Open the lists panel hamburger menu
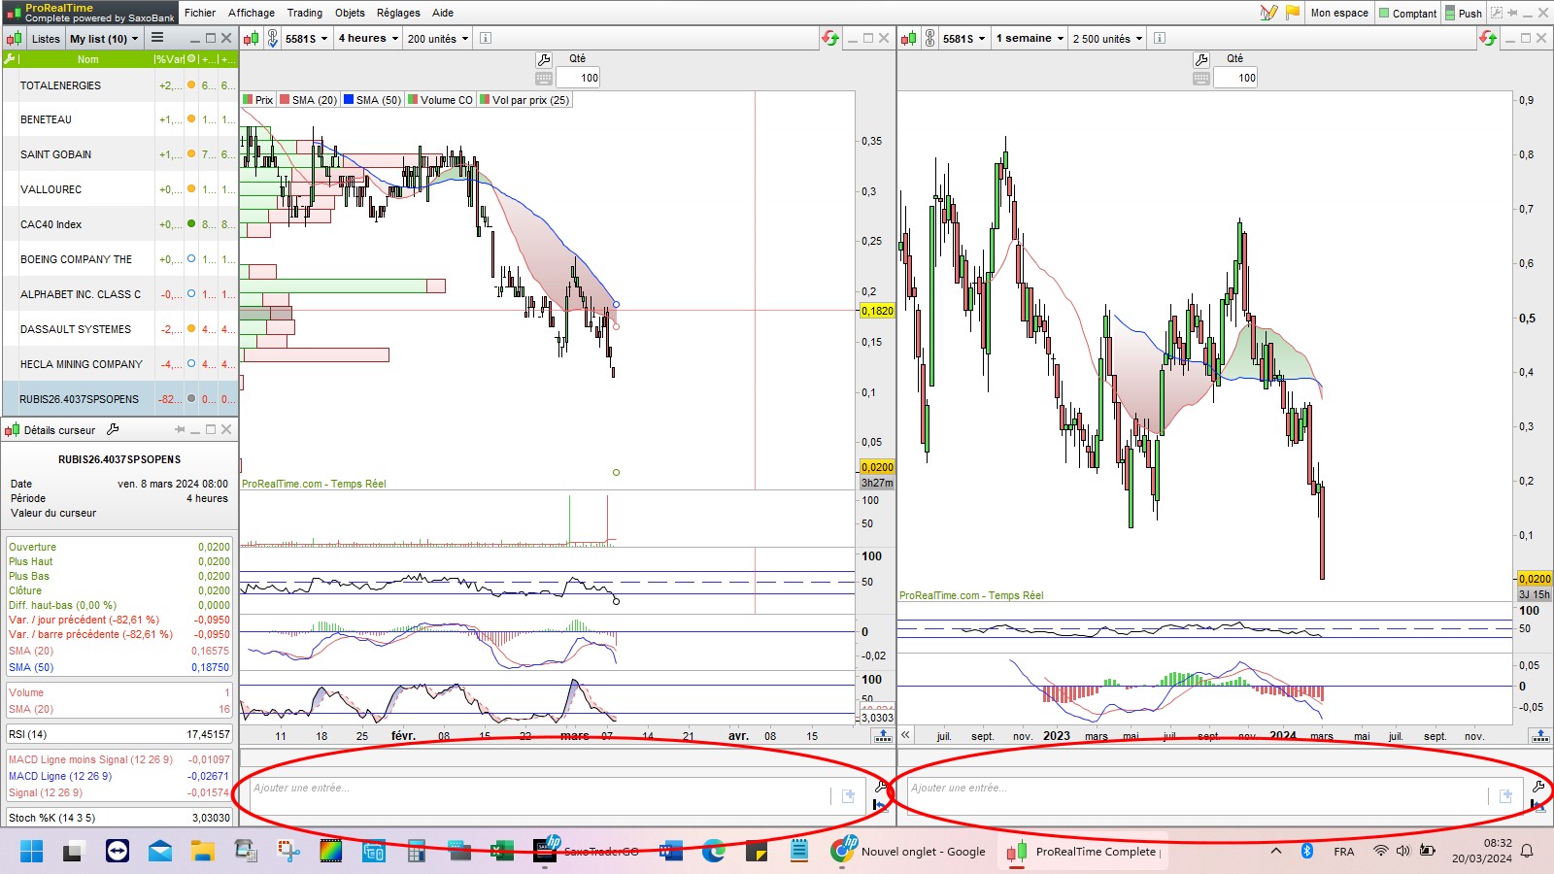Image resolution: width=1554 pixels, height=874 pixels. click(157, 38)
